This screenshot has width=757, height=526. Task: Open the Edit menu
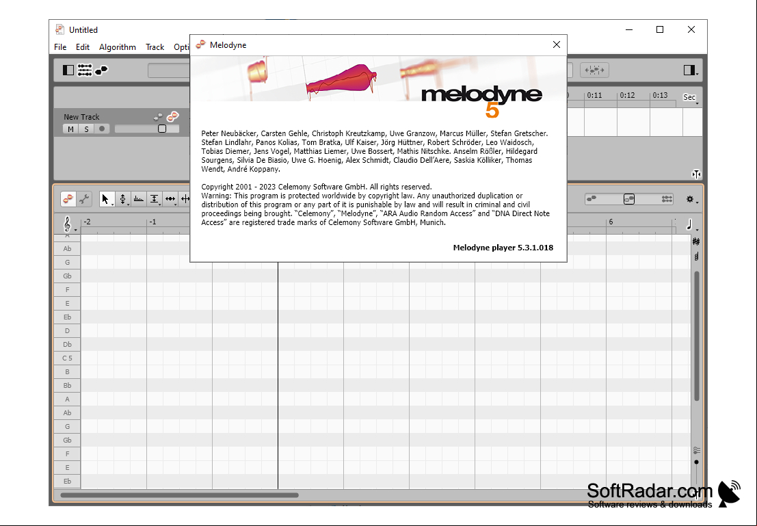tap(83, 47)
